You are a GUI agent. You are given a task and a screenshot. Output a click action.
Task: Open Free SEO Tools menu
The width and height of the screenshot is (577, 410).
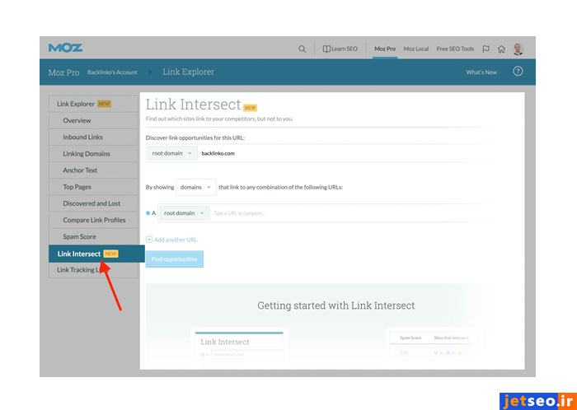(455, 49)
